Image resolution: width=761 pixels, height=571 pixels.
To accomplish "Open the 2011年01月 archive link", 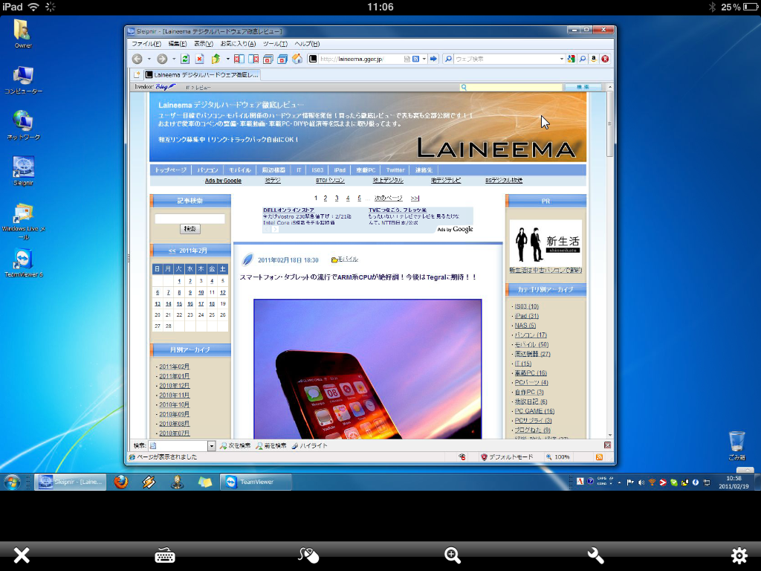I will coord(174,376).
